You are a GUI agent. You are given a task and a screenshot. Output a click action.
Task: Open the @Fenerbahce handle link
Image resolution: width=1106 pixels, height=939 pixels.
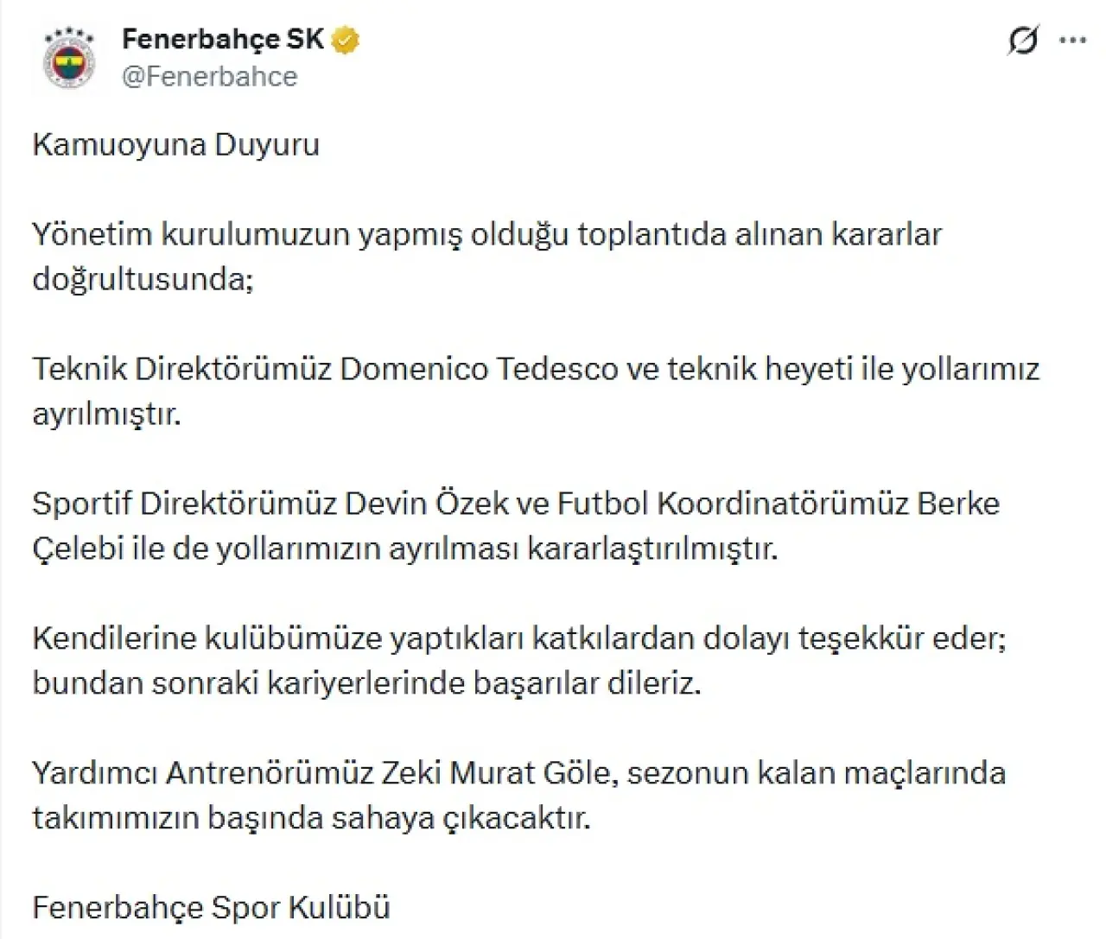coord(210,77)
